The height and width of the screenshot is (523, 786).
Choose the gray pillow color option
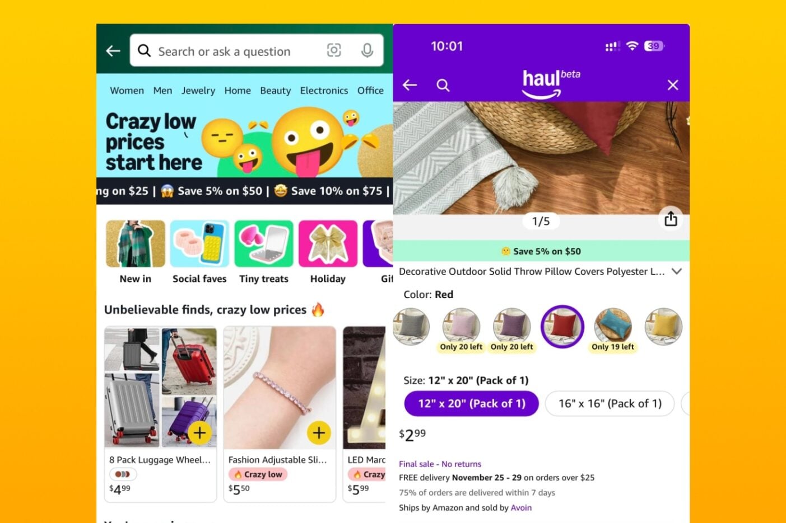point(411,326)
